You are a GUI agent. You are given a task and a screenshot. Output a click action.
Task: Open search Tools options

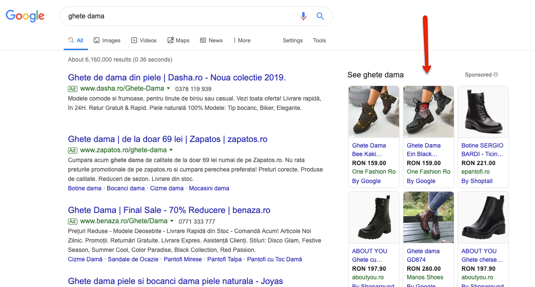tap(319, 40)
